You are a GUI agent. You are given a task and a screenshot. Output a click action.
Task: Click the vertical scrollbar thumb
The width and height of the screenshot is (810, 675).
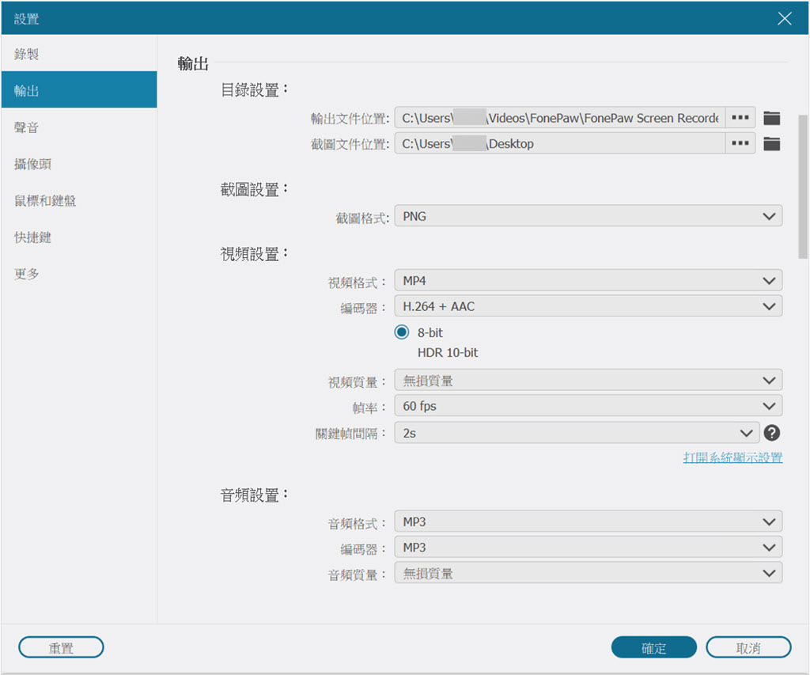[x=803, y=186]
